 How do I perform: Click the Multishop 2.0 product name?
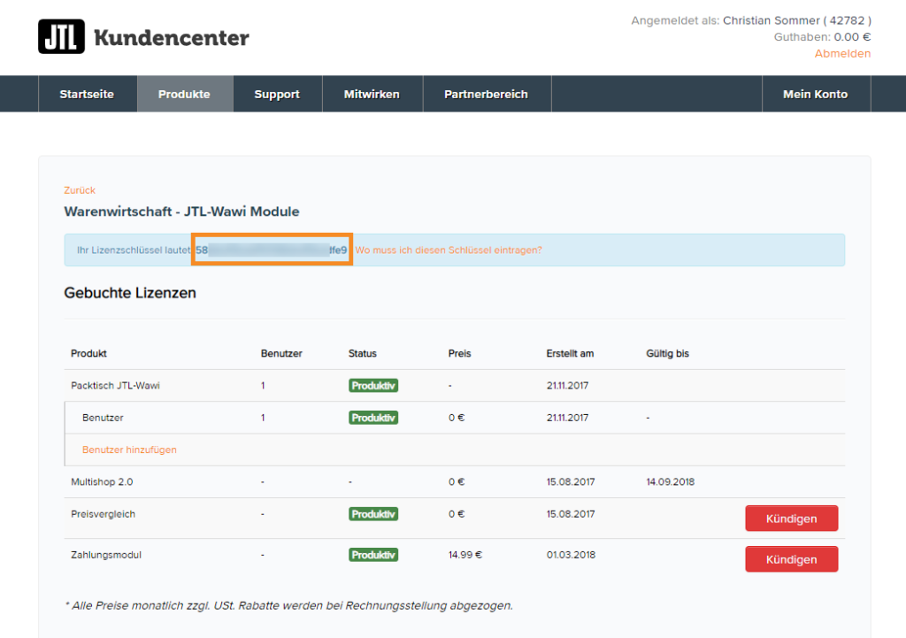tap(102, 482)
